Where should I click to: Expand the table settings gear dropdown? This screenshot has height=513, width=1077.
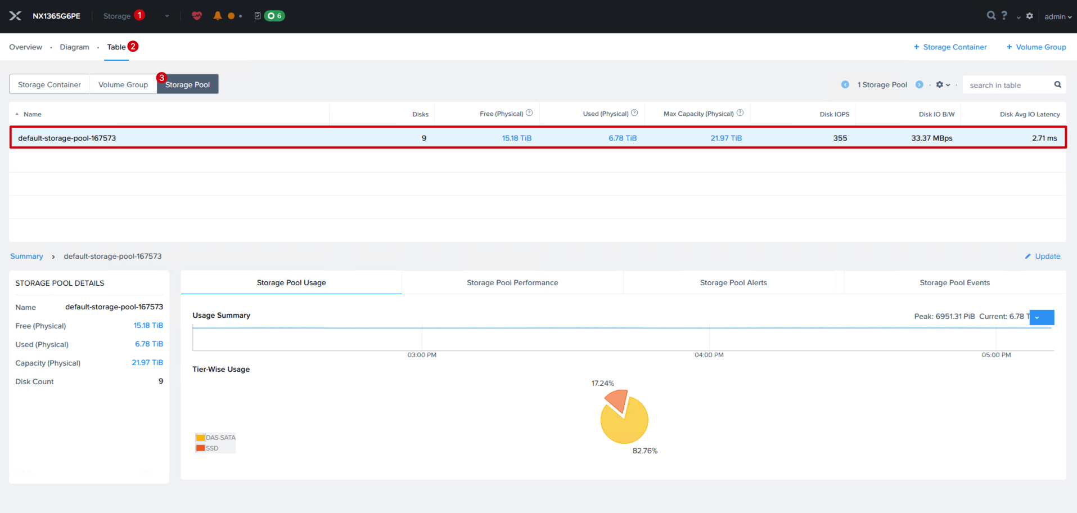click(x=943, y=84)
